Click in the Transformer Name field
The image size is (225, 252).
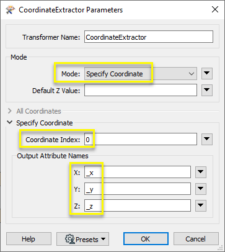click(x=149, y=37)
